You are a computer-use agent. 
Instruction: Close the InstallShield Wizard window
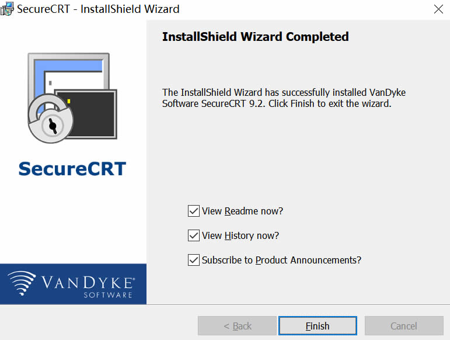(x=438, y=9)
